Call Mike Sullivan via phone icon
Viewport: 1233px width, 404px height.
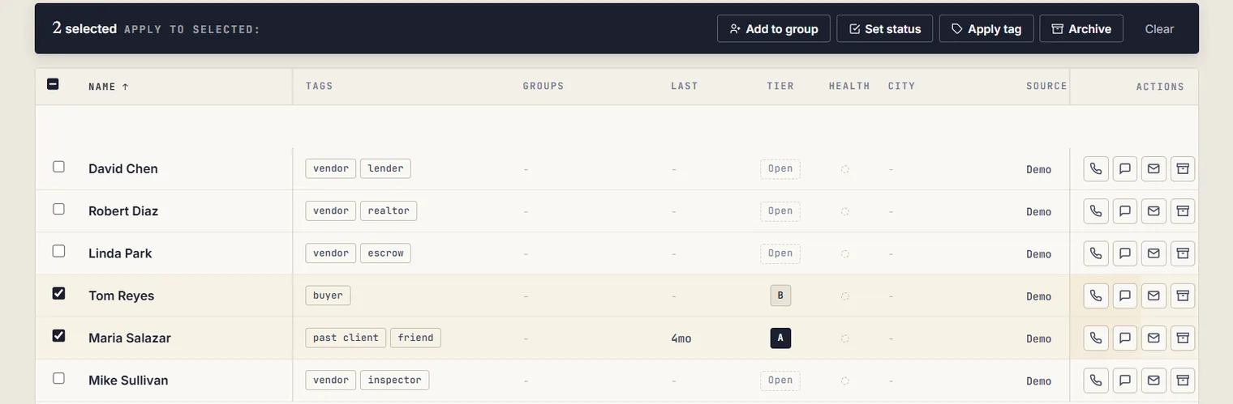(x=1096, y=380)
